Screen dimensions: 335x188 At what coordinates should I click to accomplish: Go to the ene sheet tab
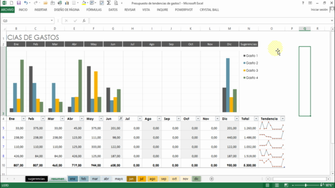click(x=73, y=179)
